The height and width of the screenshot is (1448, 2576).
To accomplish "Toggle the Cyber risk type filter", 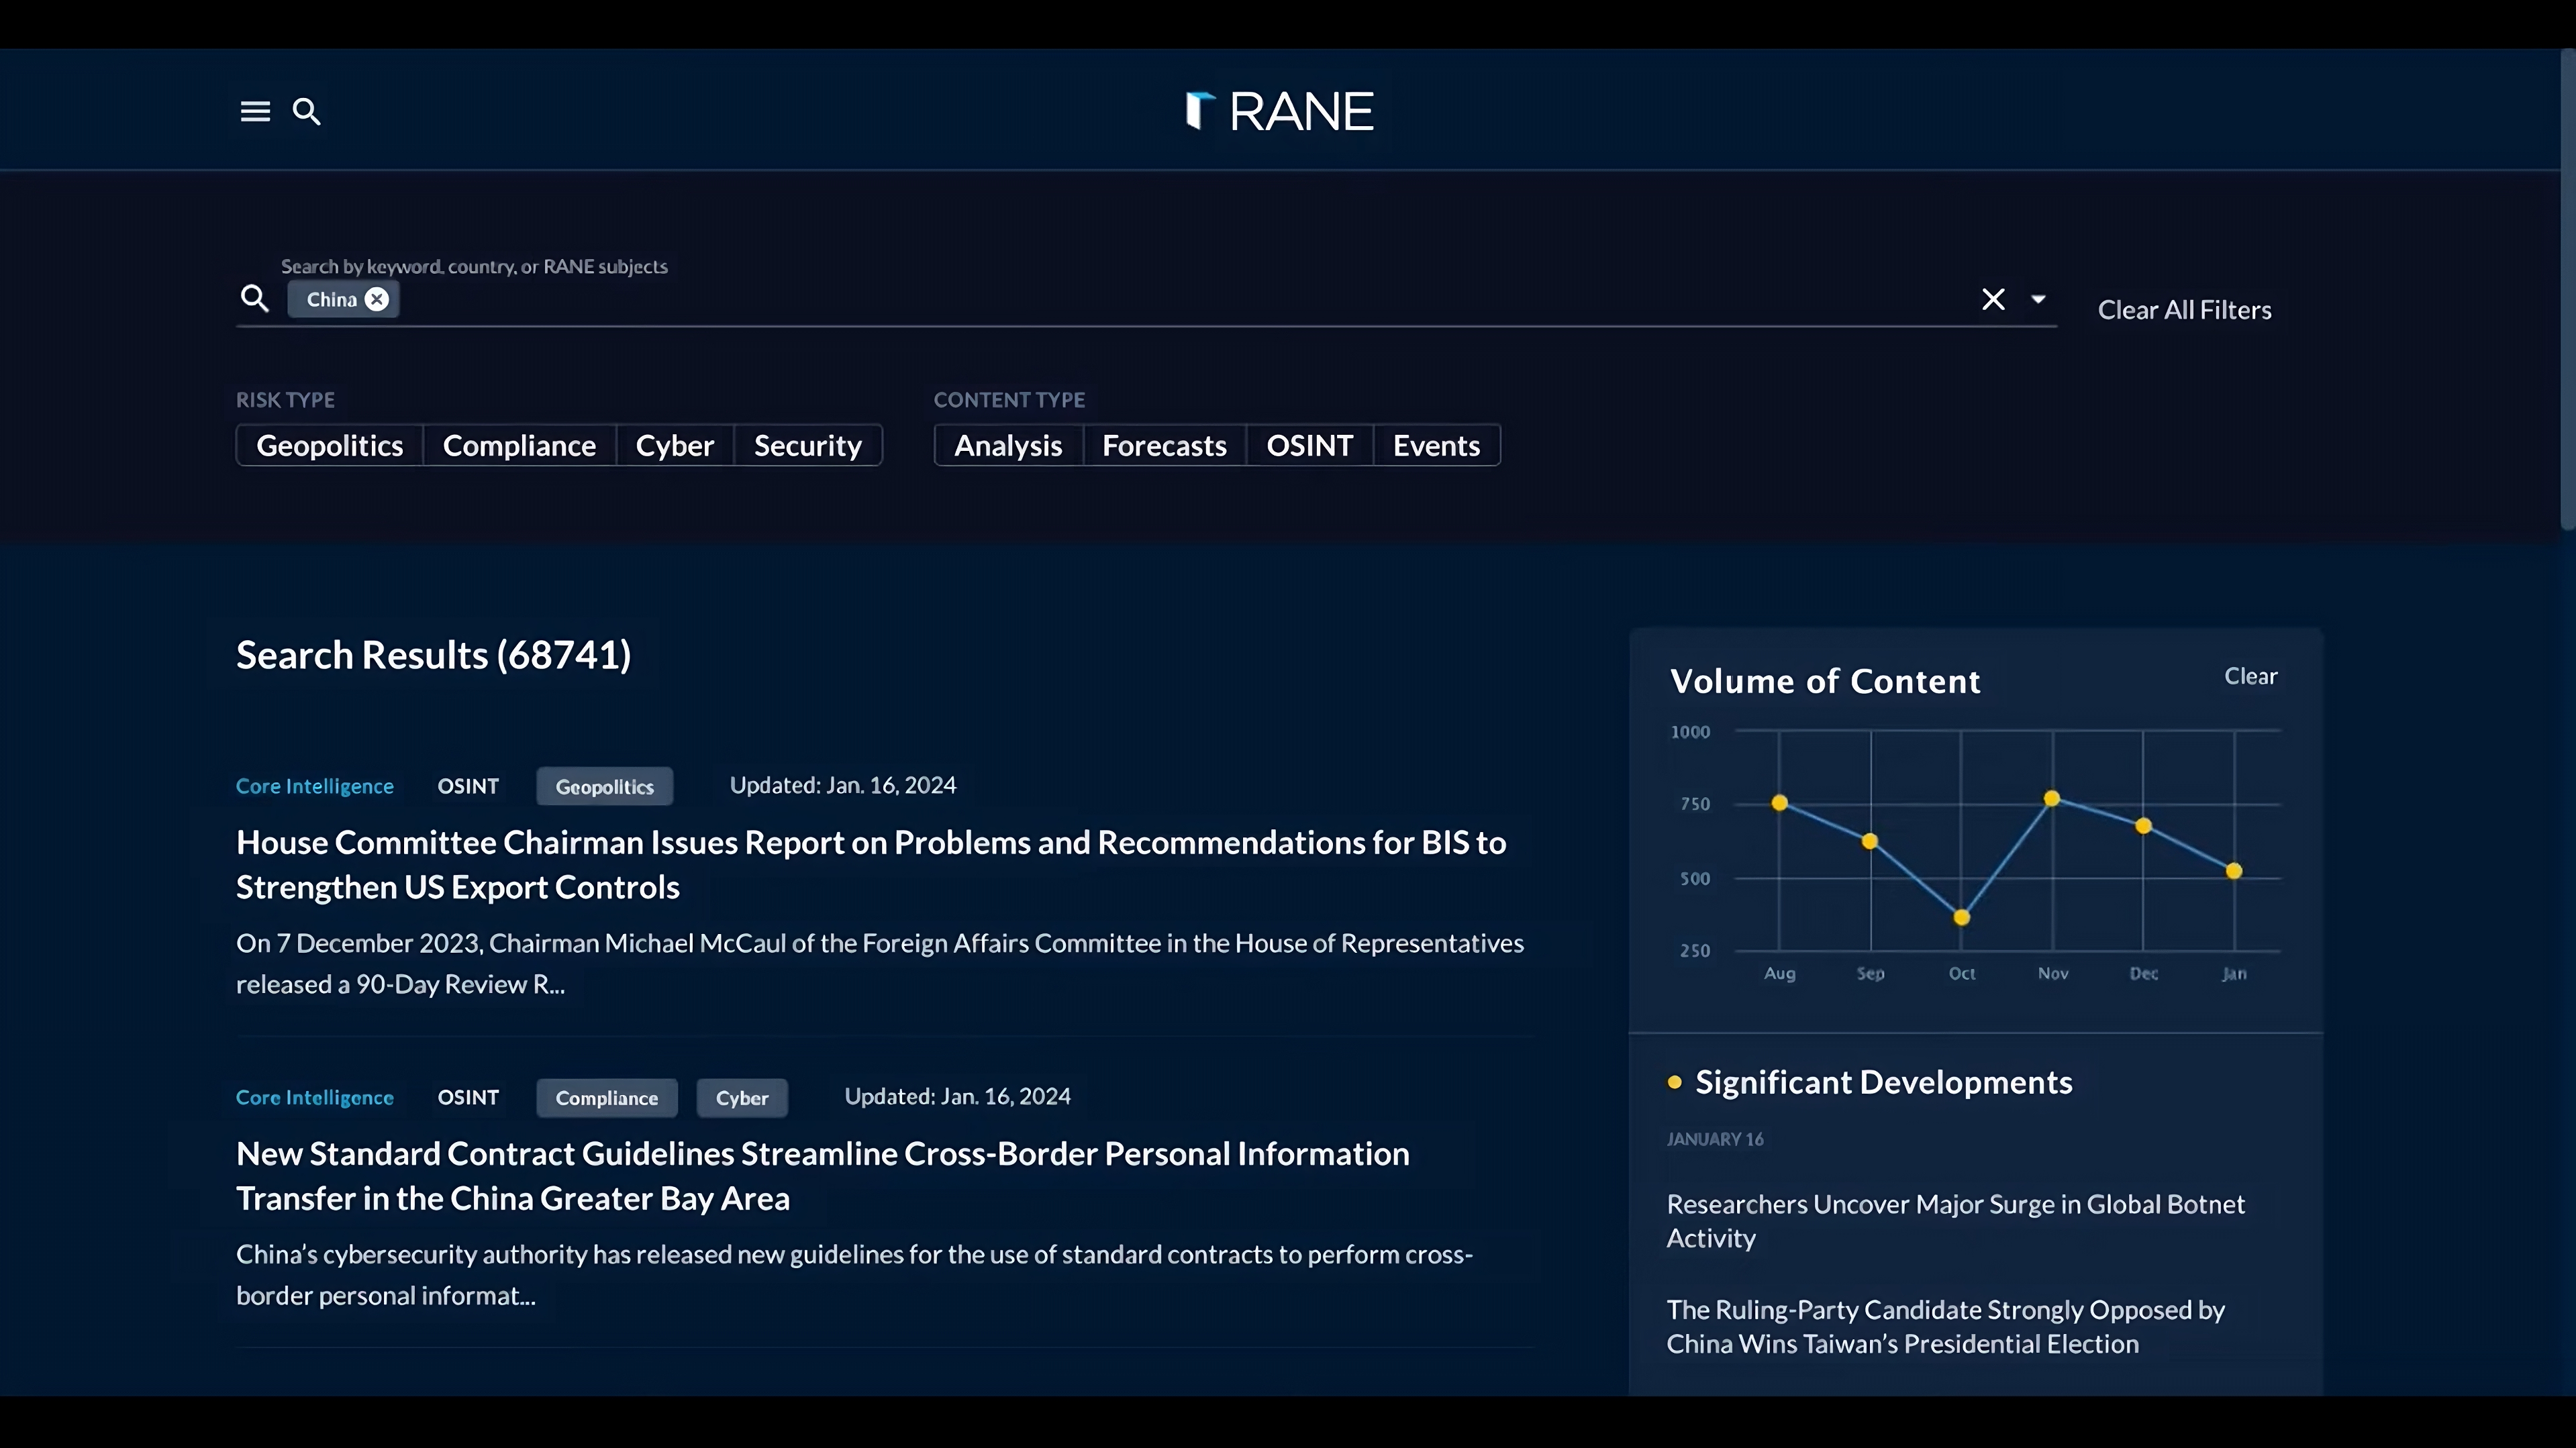I will click(x=674, y=445).
